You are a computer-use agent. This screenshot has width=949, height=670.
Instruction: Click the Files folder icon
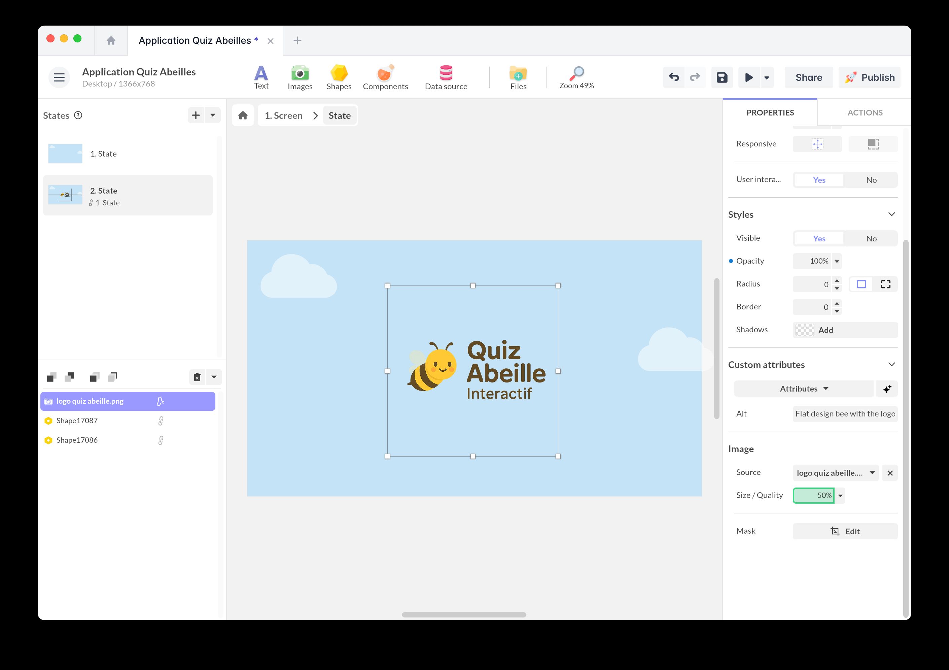pyautogui.click(x=518, y=77)
